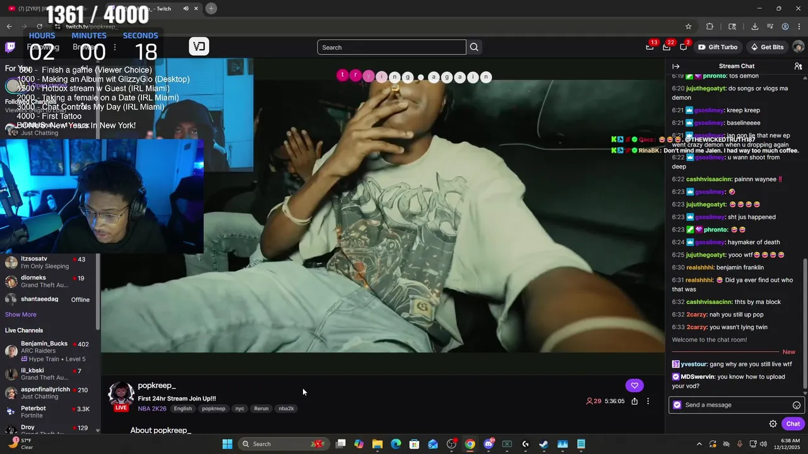The image size is (808, 454).
Task: Send message with Chat button
Action: [x=793, y=424]
